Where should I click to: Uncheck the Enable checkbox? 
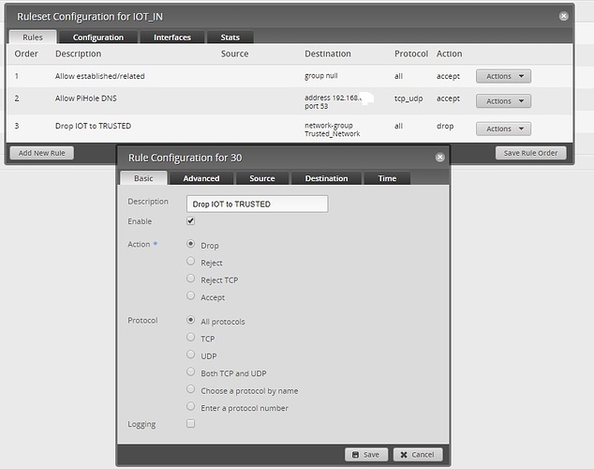point(190,220)
